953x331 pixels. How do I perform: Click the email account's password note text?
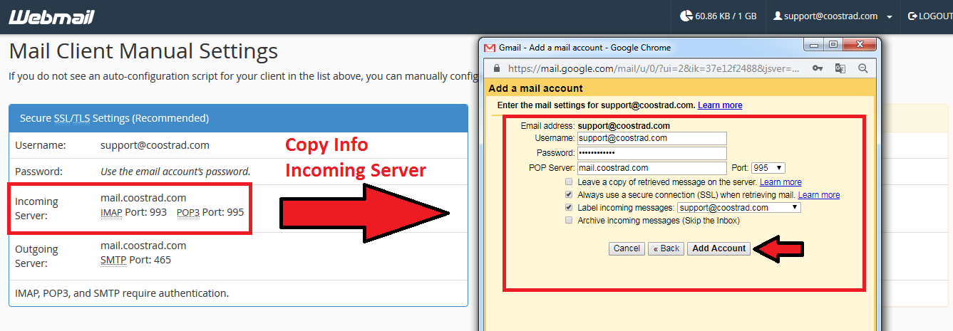[x=175, y=172]
